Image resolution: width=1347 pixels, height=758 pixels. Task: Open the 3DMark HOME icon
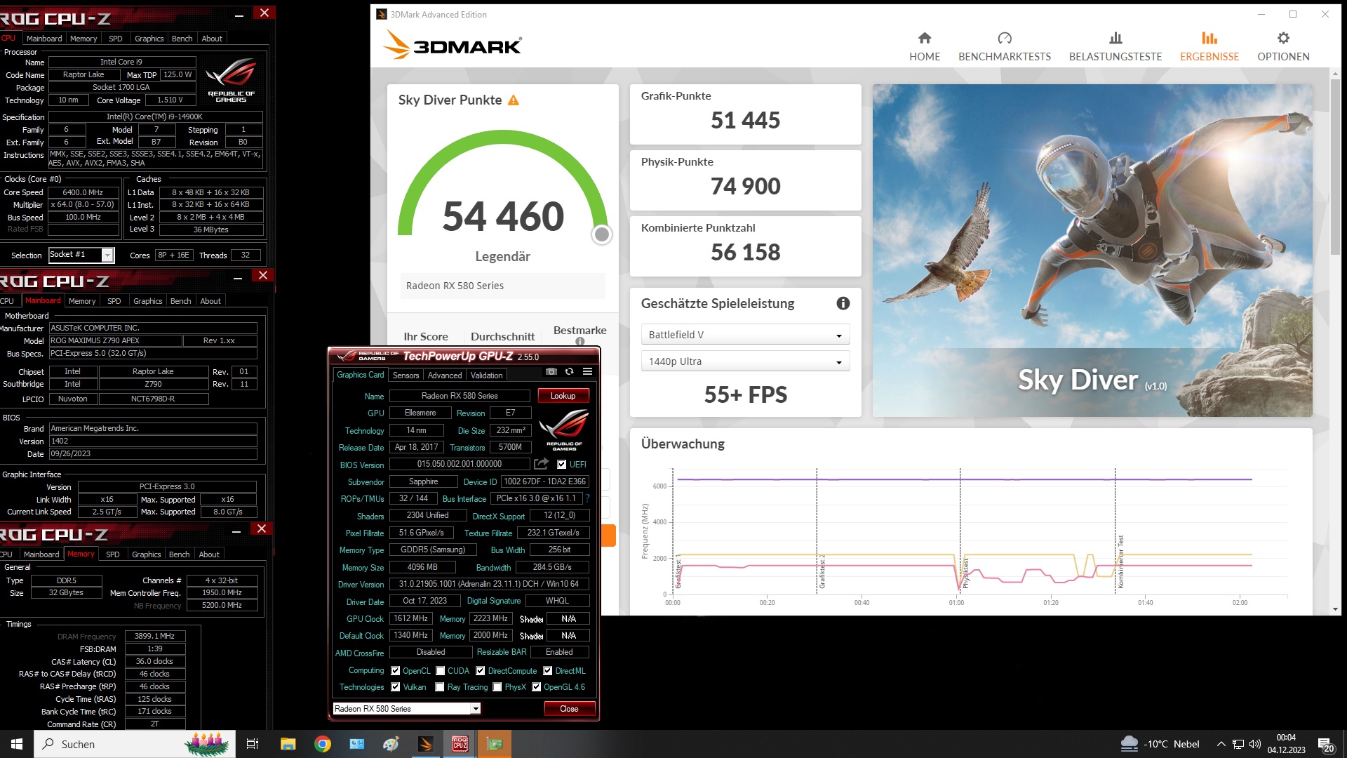click(925, 38)
